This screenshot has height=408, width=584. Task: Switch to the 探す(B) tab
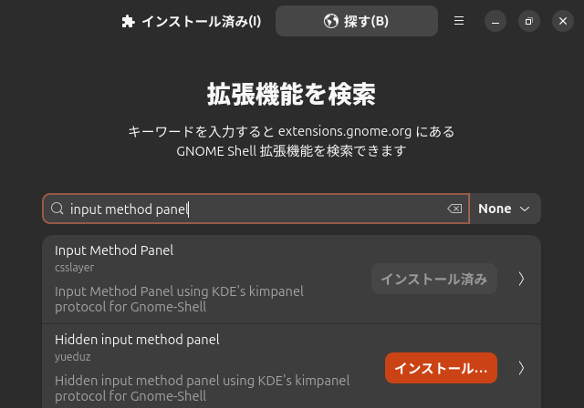pyautogui.click(x=357, y=21)
